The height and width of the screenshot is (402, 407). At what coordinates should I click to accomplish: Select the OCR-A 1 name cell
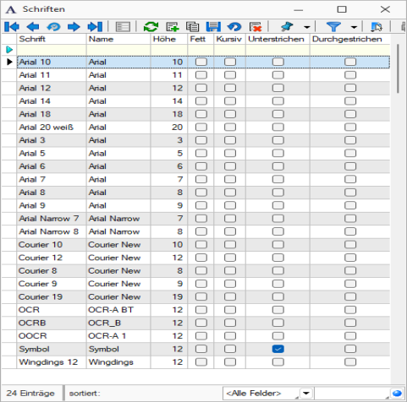pos(118,336)
